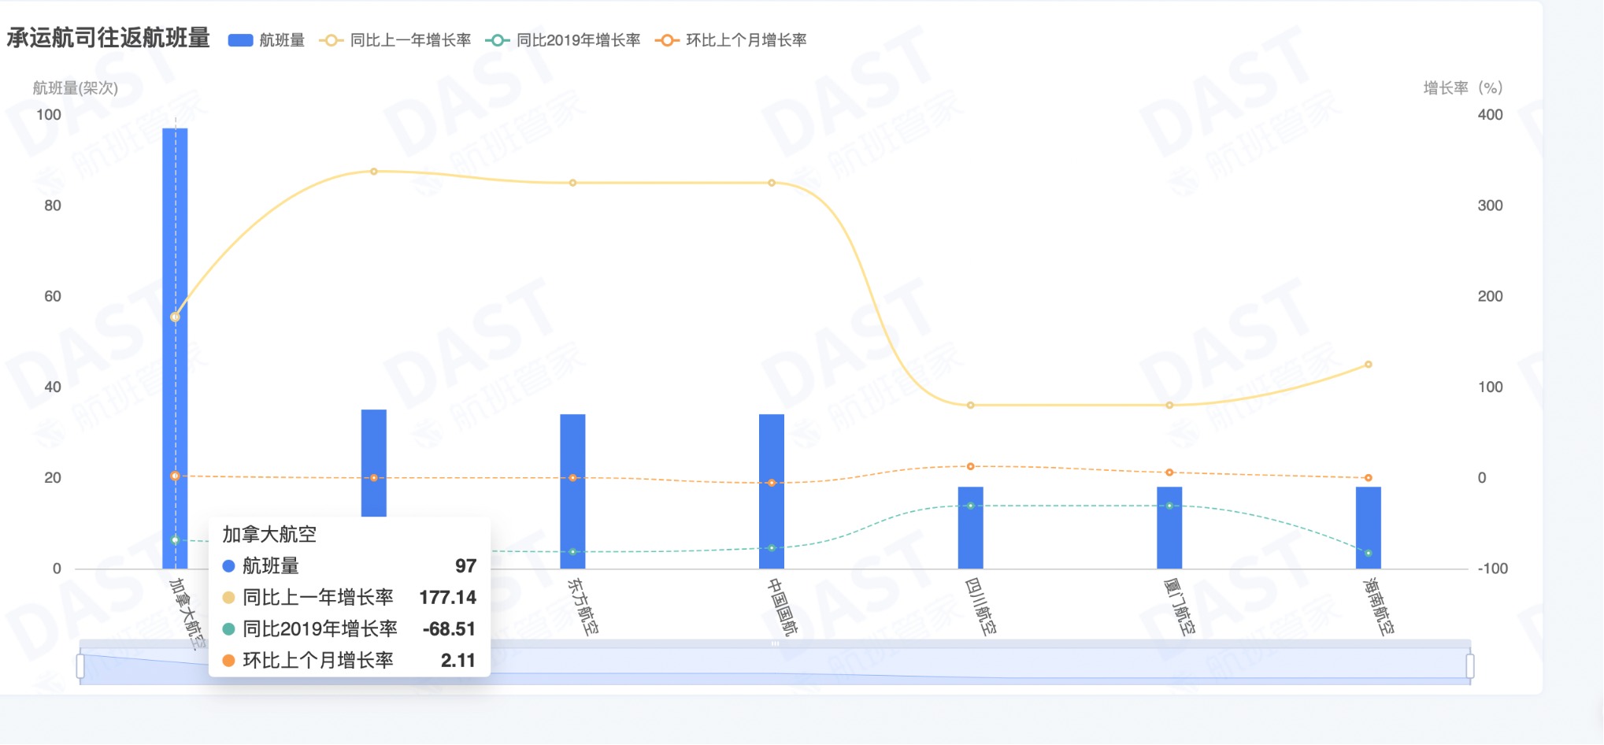Click the 加拿大航空 name in the tooltip
Image resolution: width=1604 pixels, height=745 pixels.
pyautogui.click(x=272, y=535)
